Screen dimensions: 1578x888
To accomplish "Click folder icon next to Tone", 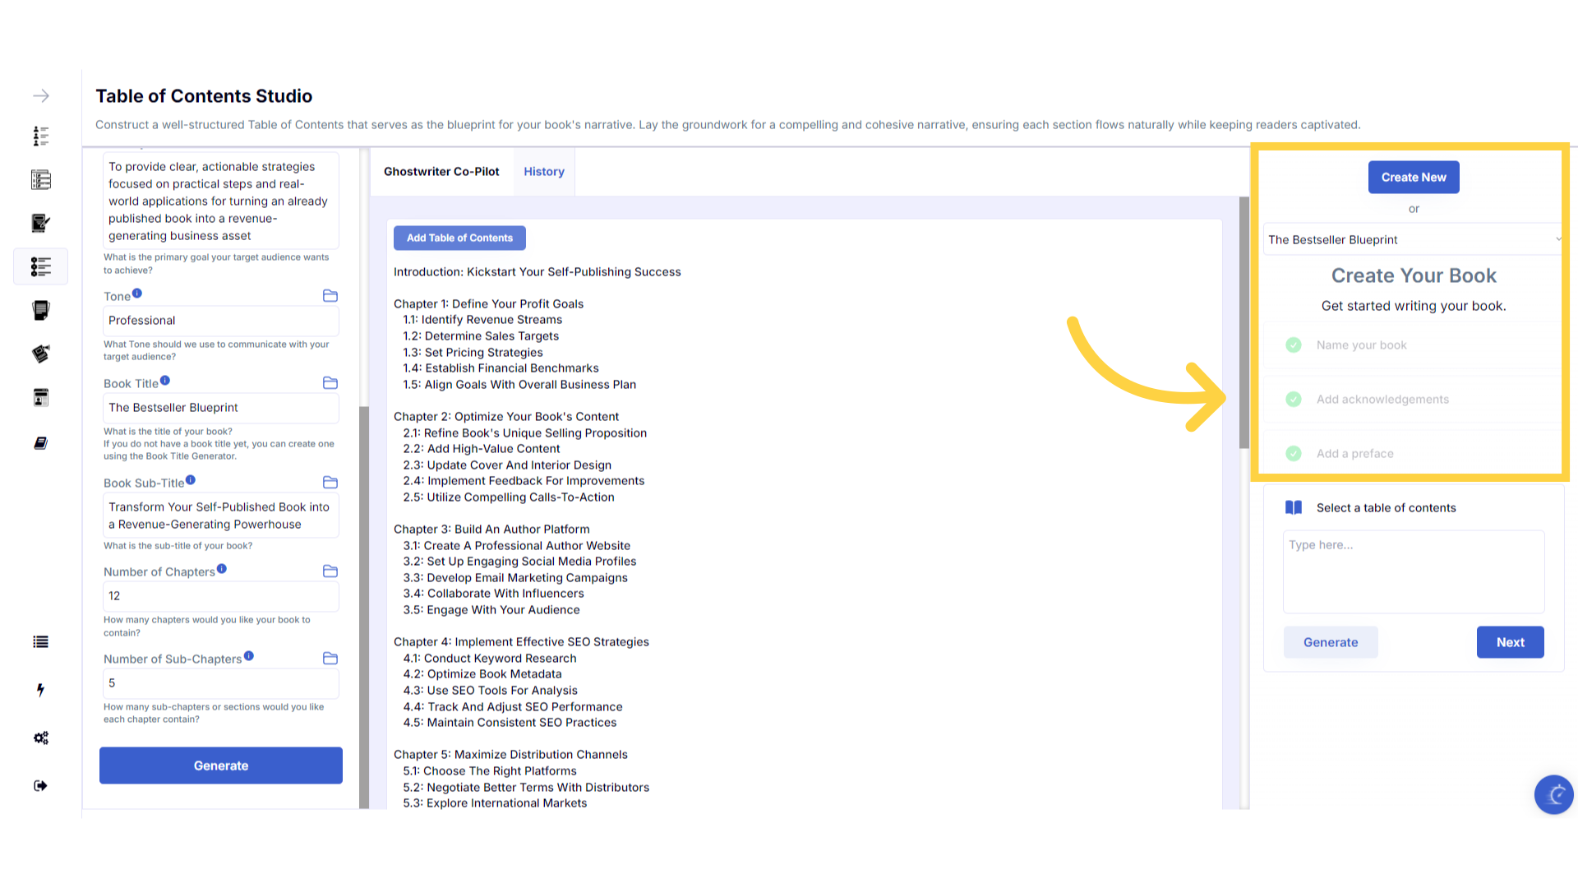I will tap(330, 296).
